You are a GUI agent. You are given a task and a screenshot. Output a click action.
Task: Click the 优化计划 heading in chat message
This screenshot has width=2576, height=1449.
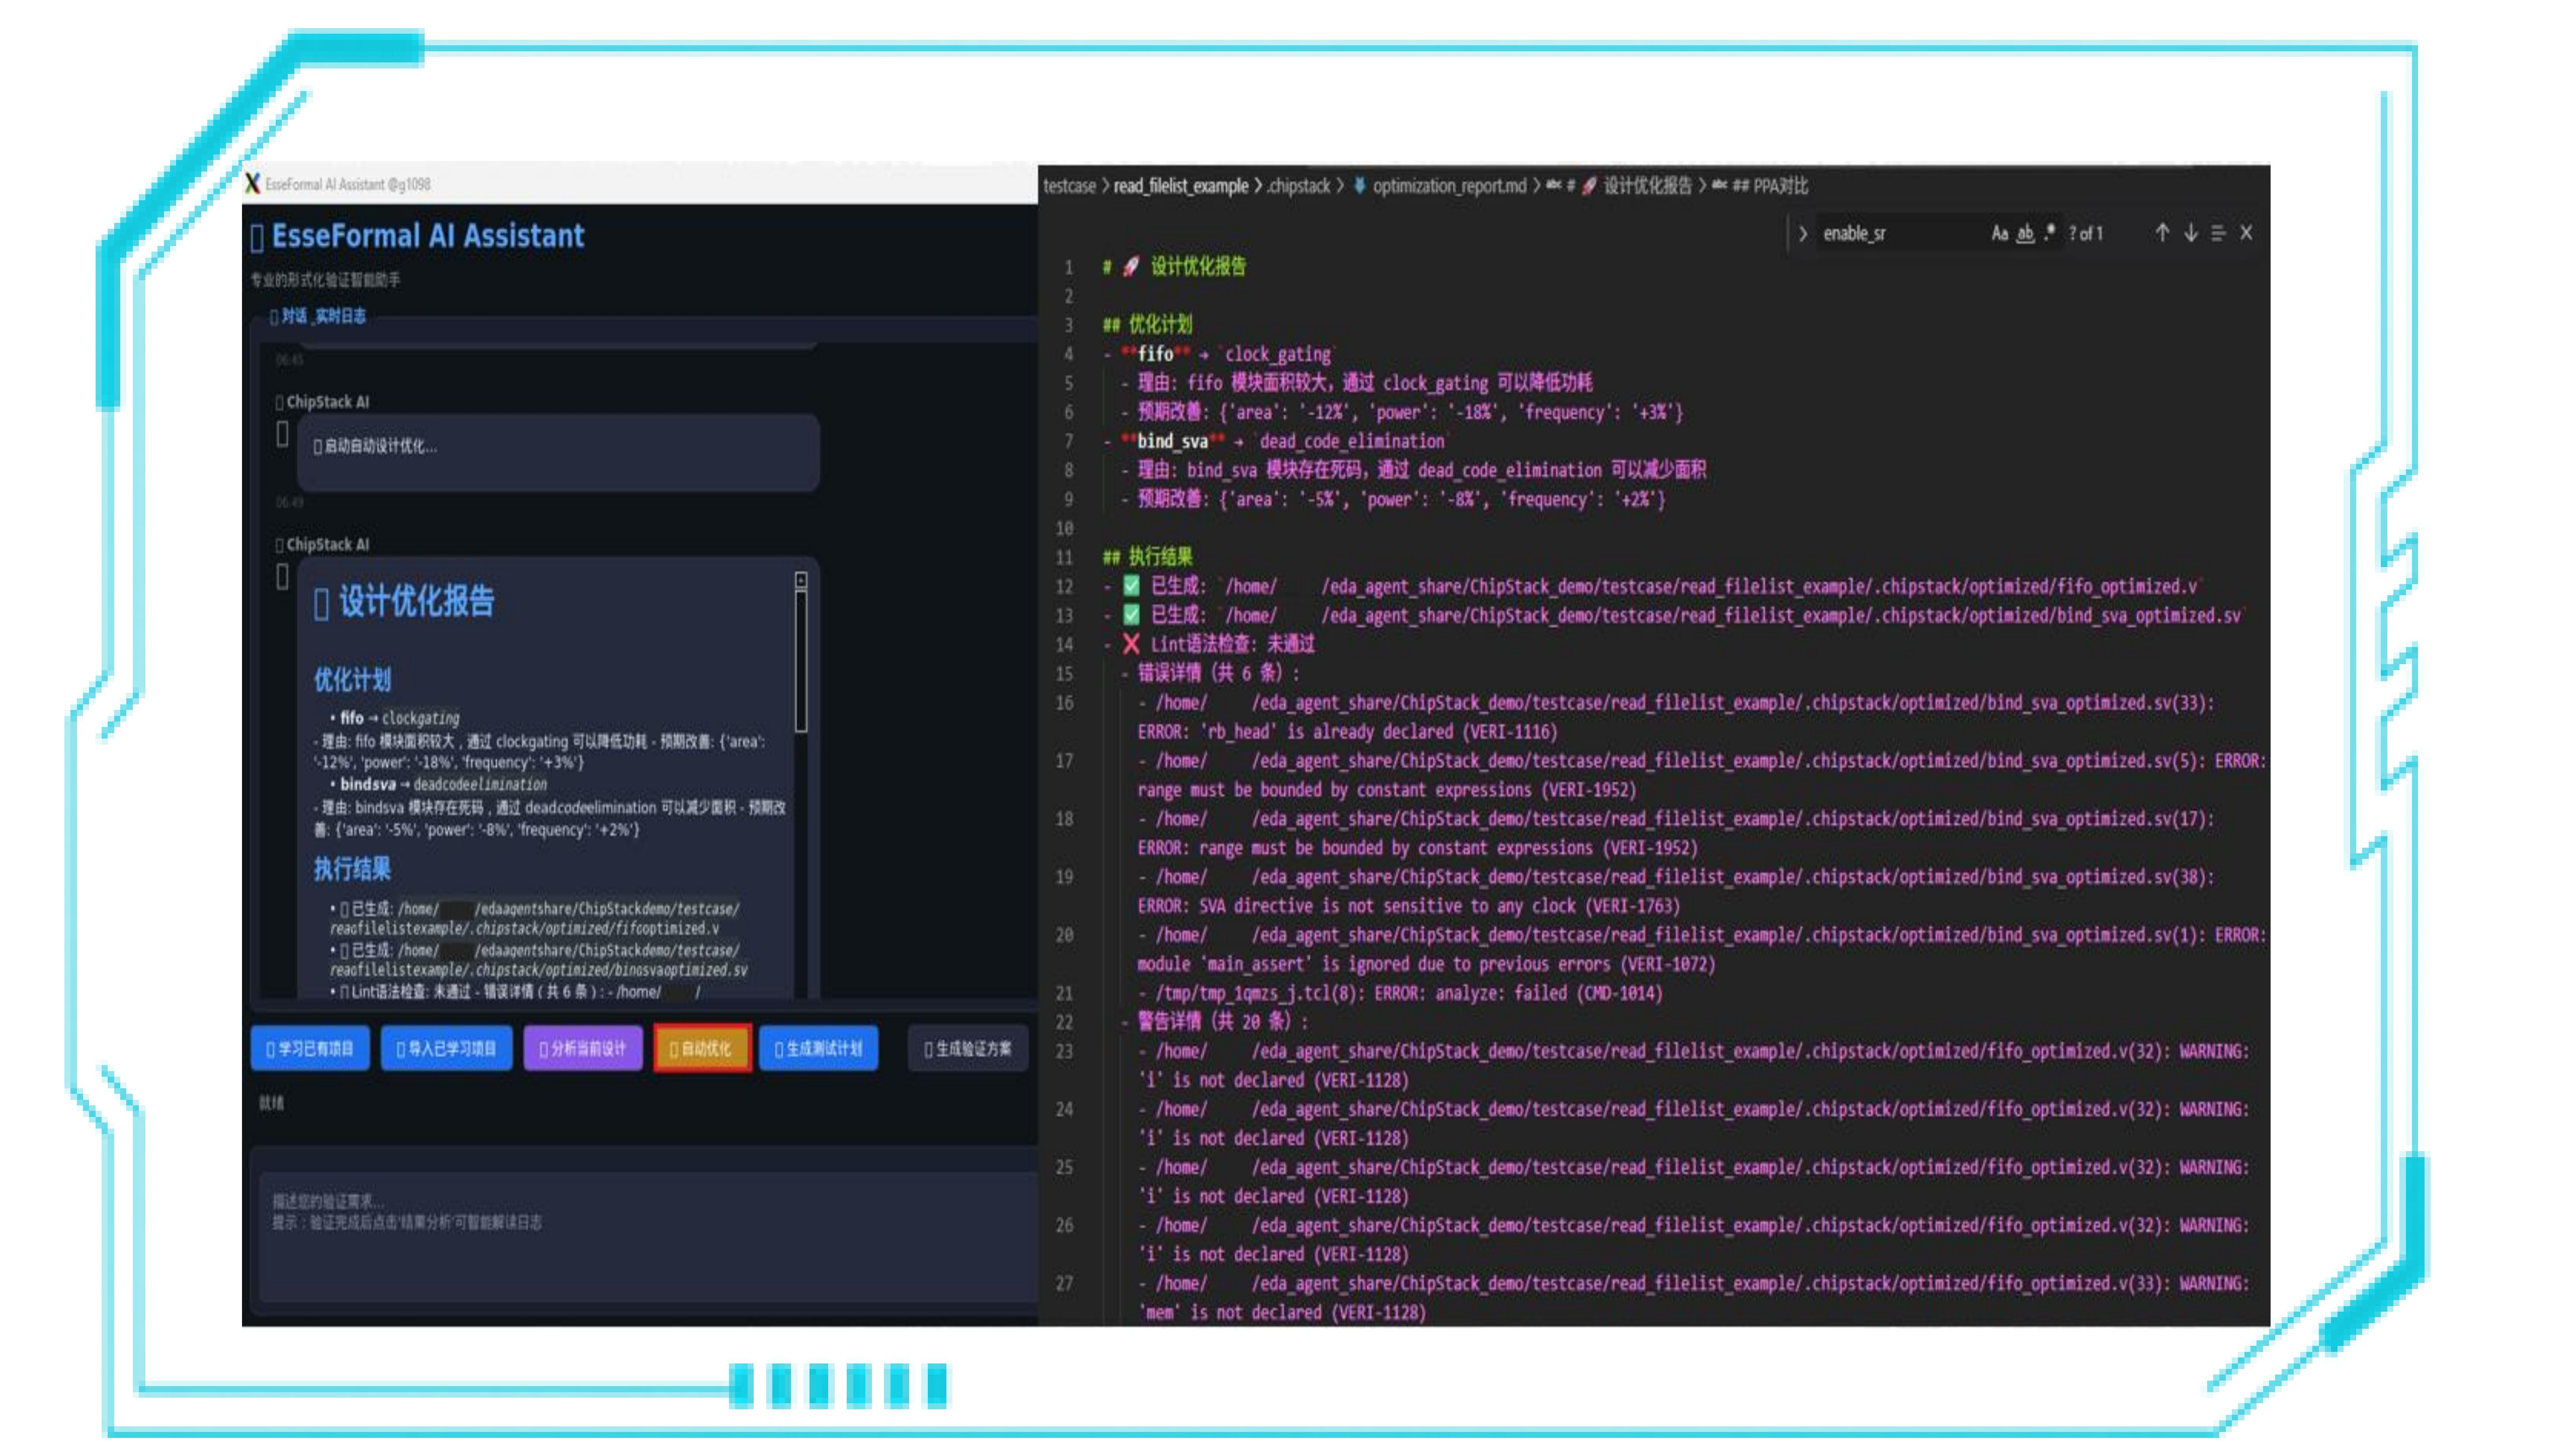(x=352, y=680)
